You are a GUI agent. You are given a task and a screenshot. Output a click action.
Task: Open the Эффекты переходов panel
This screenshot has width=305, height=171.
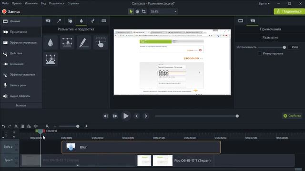(x=21, y=43)
